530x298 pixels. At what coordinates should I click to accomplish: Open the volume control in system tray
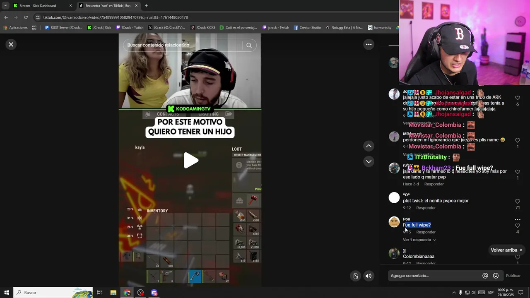(x=474, y=293)
